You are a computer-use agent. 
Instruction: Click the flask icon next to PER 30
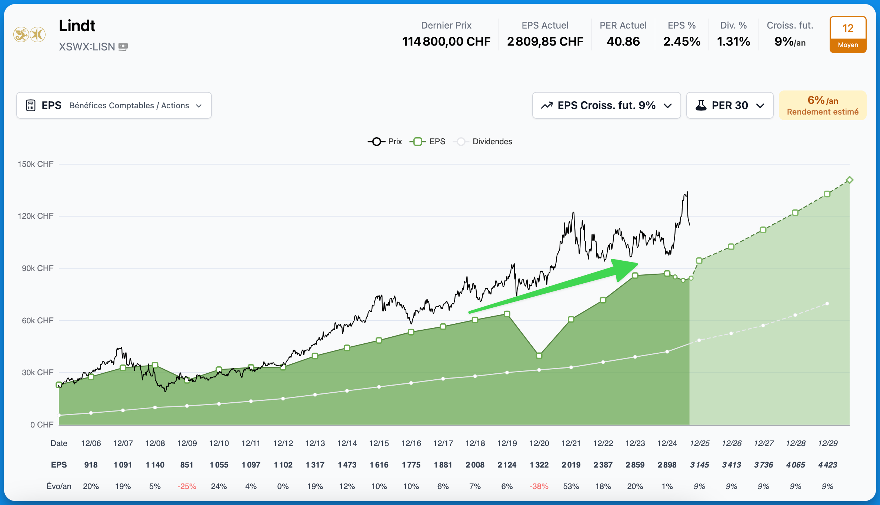point(701,106)
